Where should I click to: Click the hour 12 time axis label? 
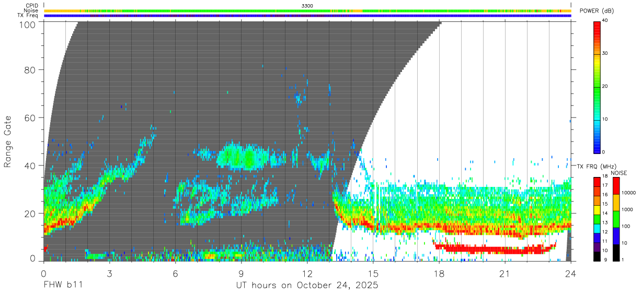tap(307, 274)
